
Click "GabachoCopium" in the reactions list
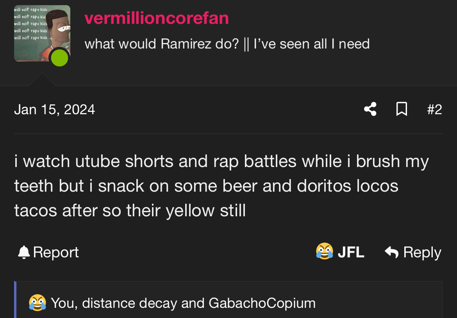(x=262, y=303)
